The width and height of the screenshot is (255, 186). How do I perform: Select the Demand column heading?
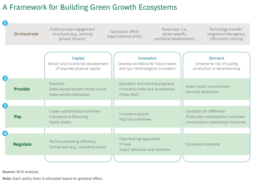point(216,58)
